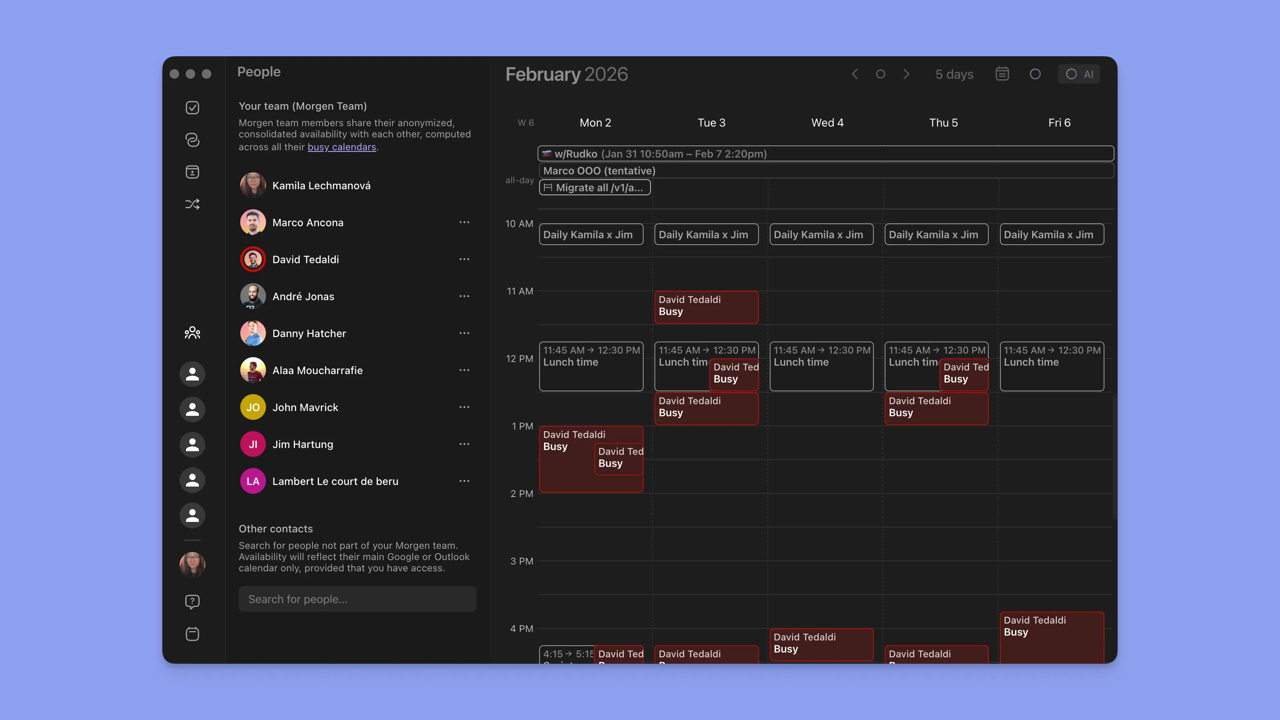Open Wednesday 4 PM David Tedaldi Busy block

click(x=821, y=644)
